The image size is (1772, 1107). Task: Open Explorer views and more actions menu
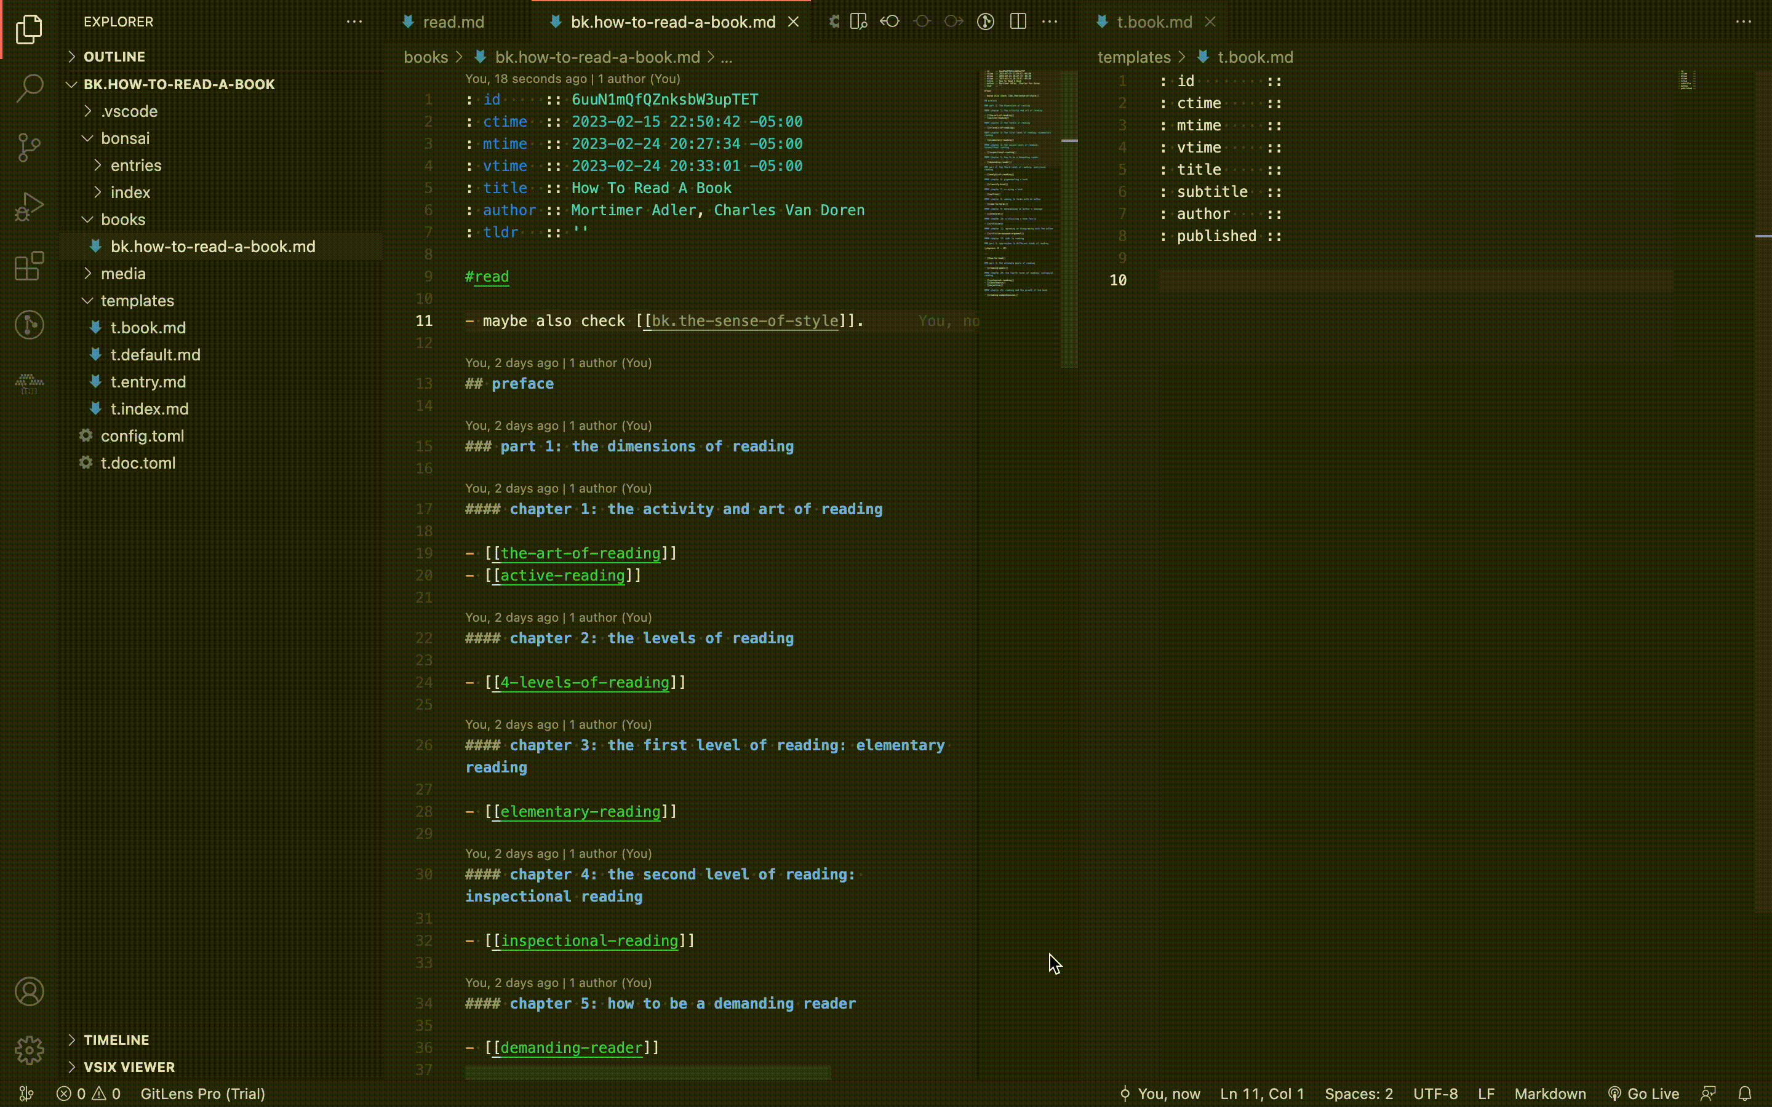(354, 22)
